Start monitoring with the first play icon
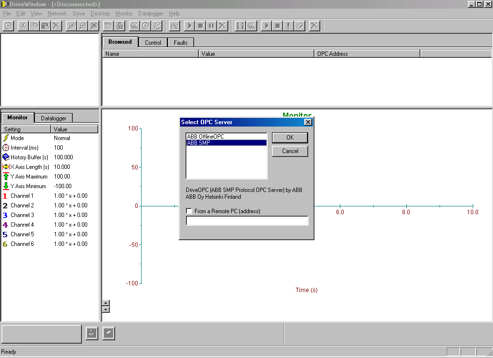The image size is (493, 358). [x=189, y=26]
